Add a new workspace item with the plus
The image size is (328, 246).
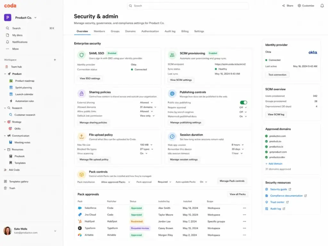[x=55, y=60]
